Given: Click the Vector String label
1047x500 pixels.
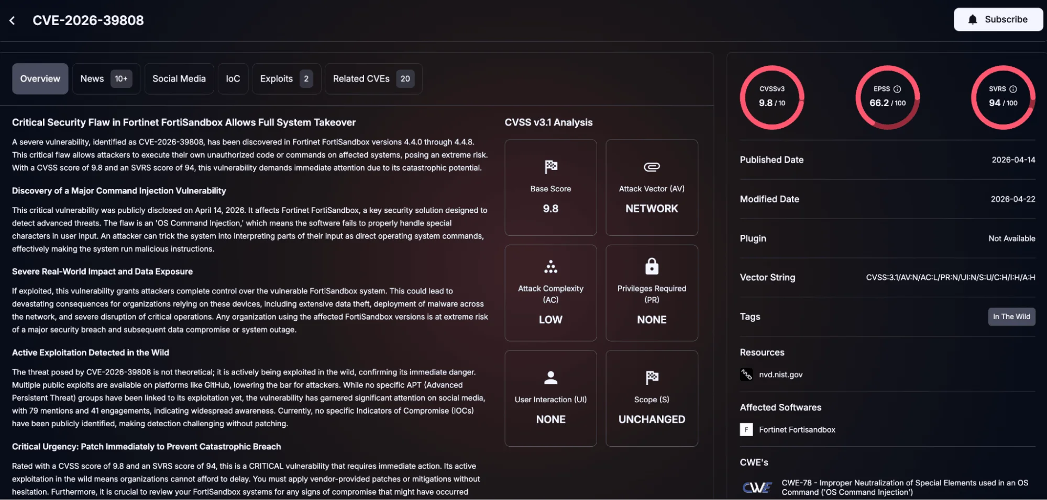Looking at the screenshot, I should [767, 277].
